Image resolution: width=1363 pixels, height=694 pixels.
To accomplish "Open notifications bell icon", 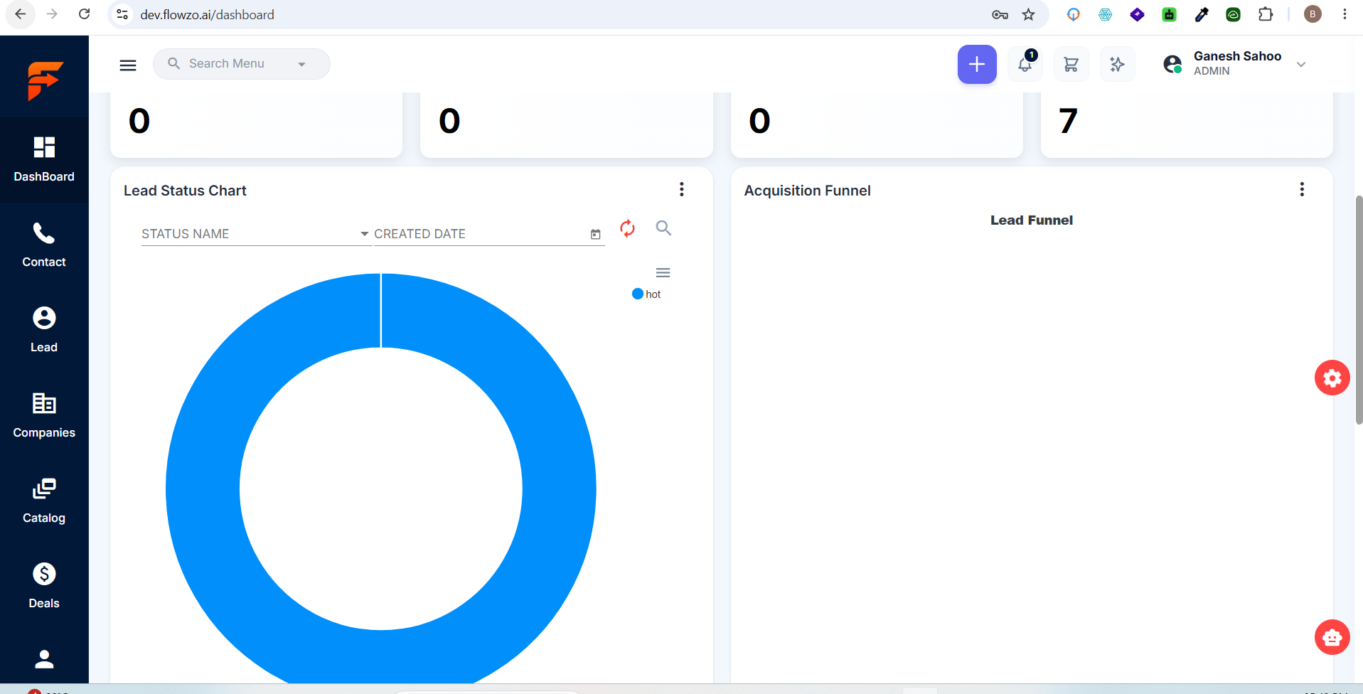I will tap(1025, 64).
